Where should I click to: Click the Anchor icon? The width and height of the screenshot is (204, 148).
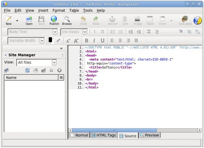tap(112, 19)
